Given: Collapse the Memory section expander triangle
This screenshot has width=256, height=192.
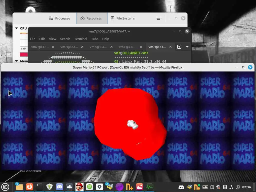Looking at the screenshot, I should (x=16, y=61).
